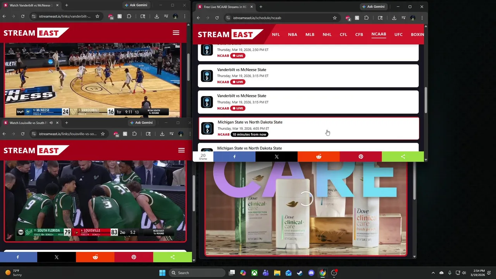The width and height of the screenshot is (496, 279).
Task: Share Louisville stream on Pinterest
Action: [134, 257]
